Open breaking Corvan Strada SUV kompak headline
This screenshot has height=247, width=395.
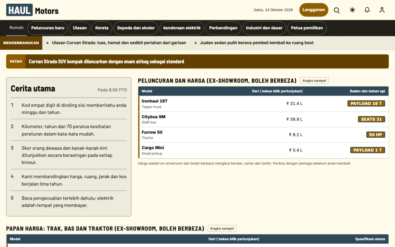tap(106, 62)
